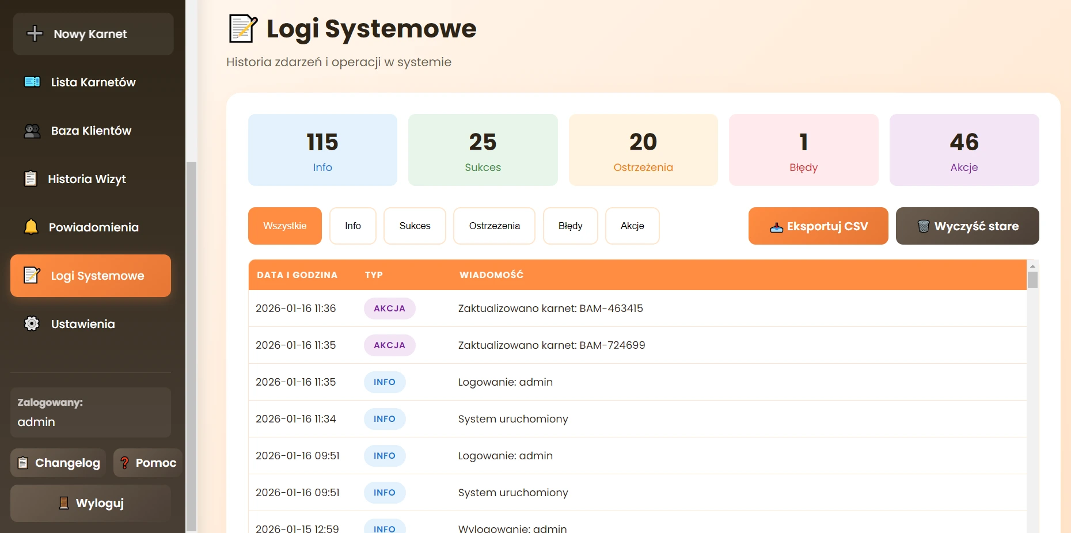Click the 46 Akcje statistics card
1071x533 pixels.
964,150
